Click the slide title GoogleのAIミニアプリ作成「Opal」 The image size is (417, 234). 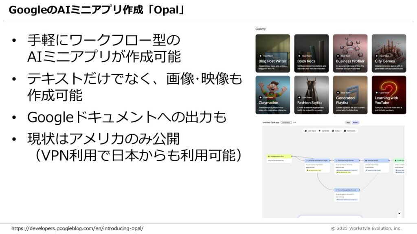click(97, 10)
